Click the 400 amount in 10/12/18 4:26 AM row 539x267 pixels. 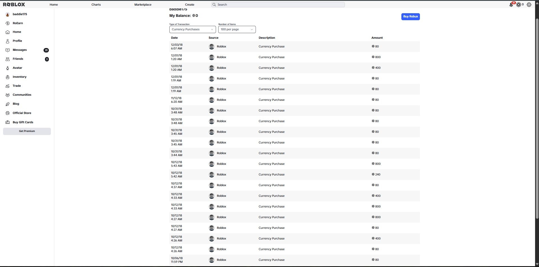[x=376, y=239]
